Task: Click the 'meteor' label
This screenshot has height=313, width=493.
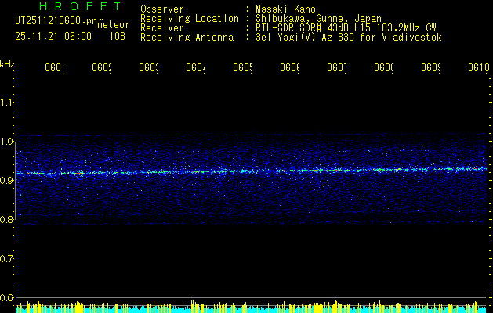Action: pos(114,24)
